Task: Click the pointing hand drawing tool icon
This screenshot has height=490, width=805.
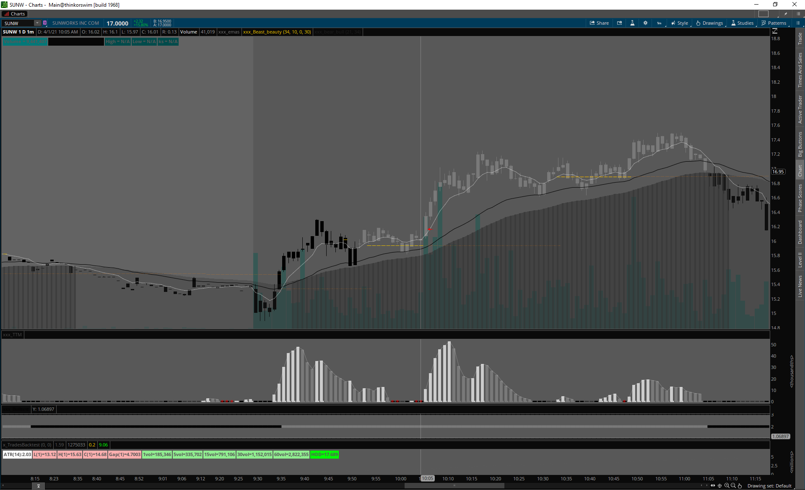Action: tap(740, 486)
